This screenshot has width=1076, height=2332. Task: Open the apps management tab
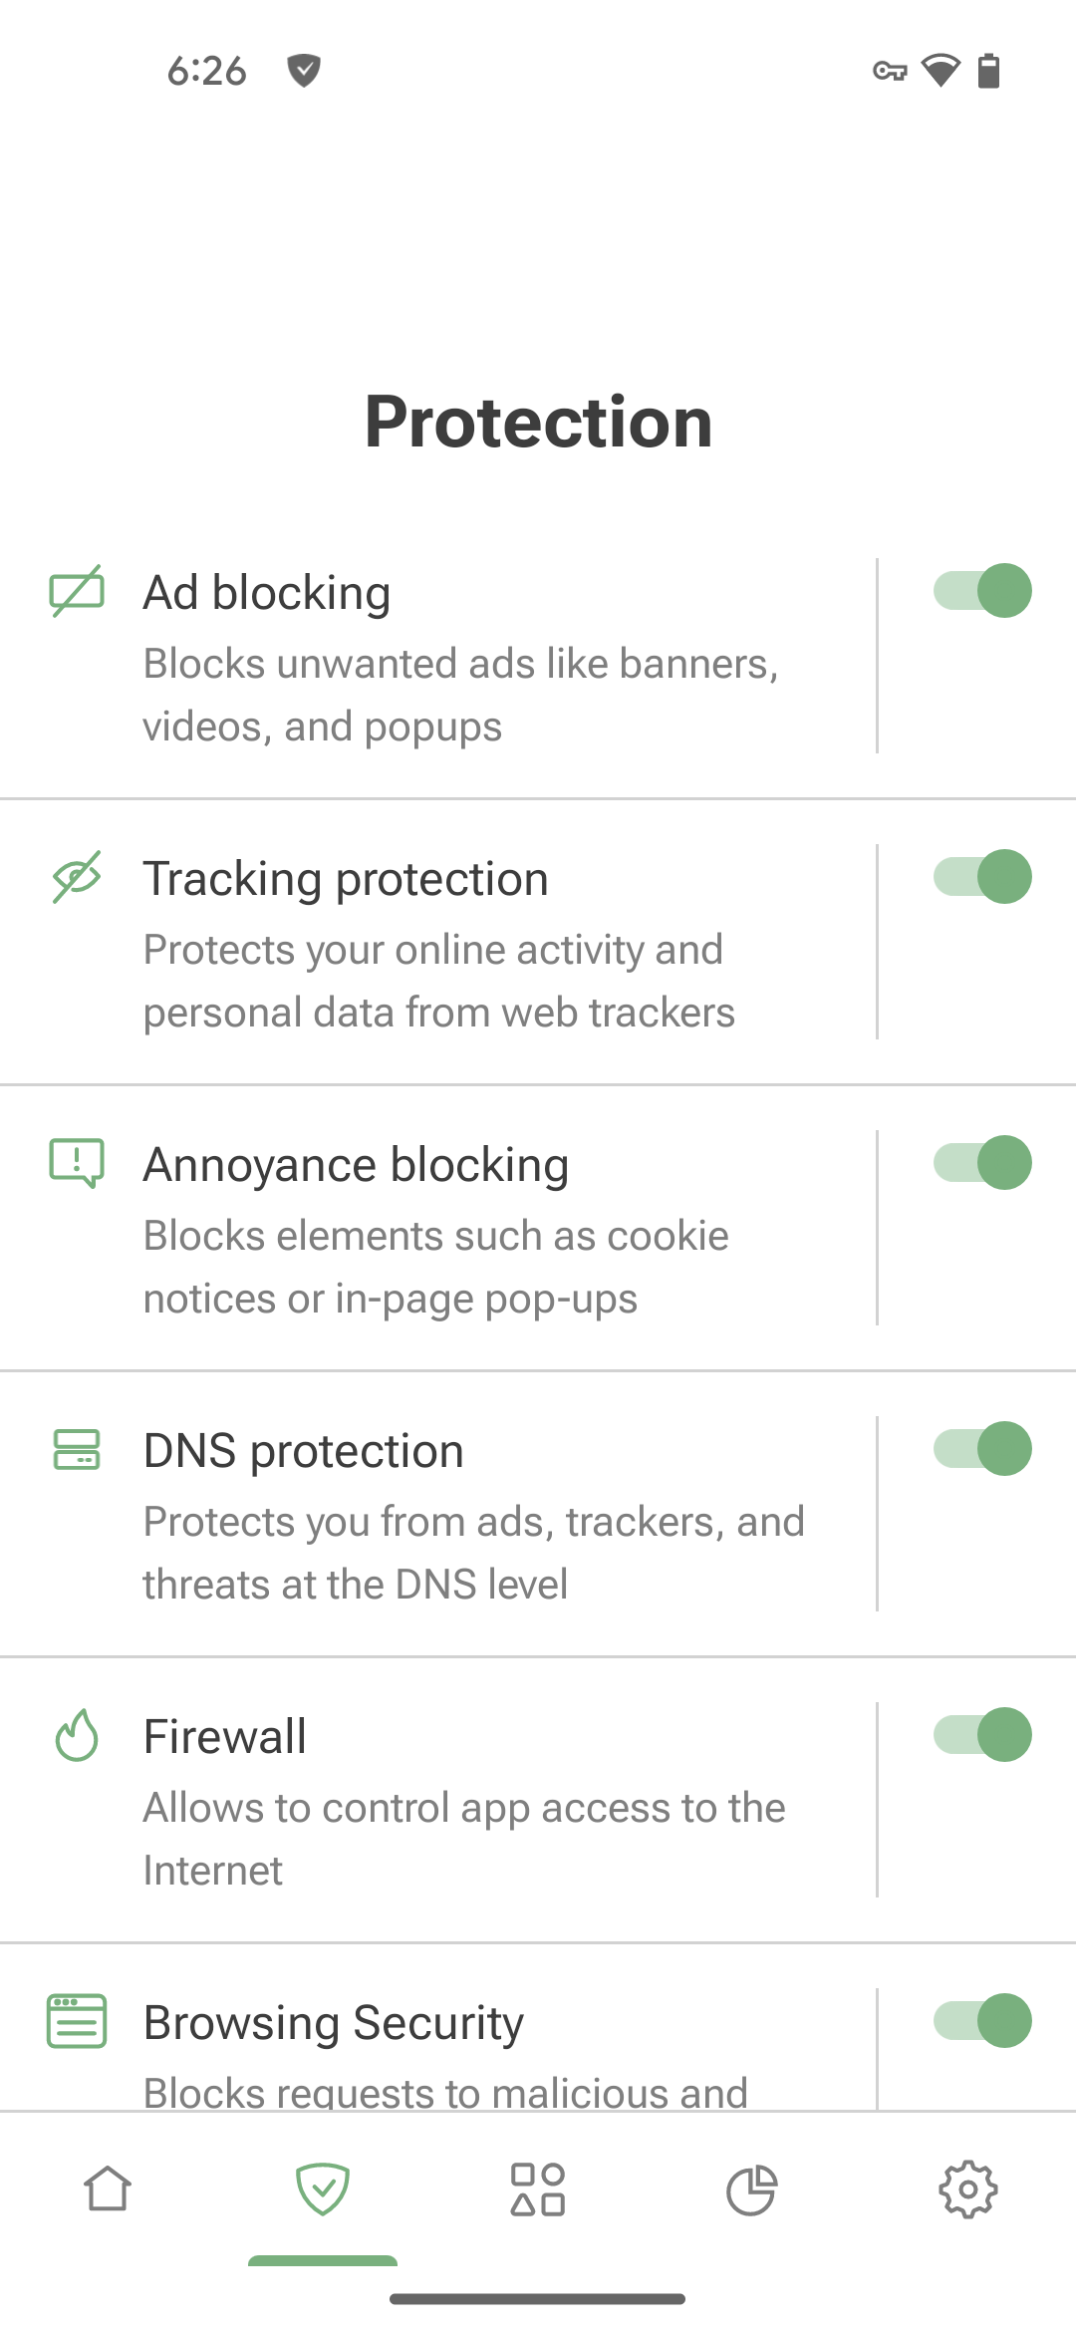(x=538, y=2189)
